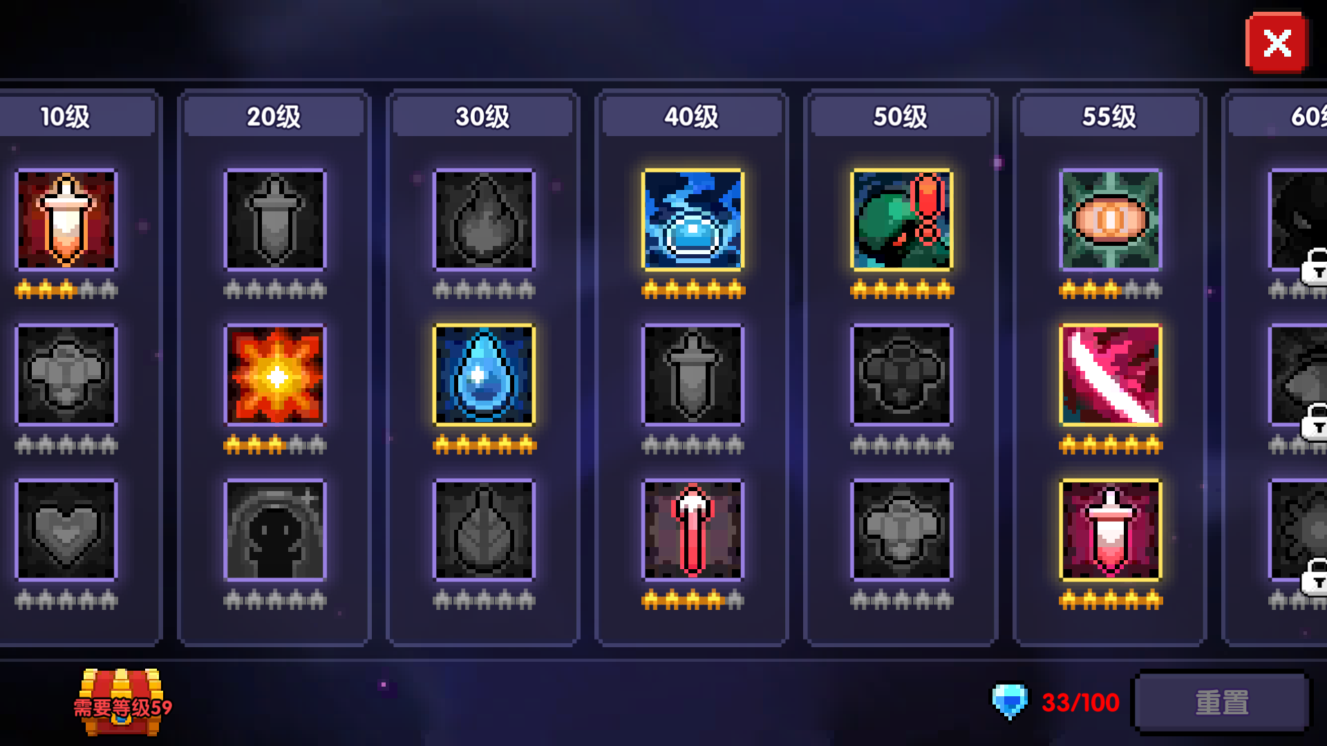Select the greyed-out sword skill under 40级

pos(693,374)
